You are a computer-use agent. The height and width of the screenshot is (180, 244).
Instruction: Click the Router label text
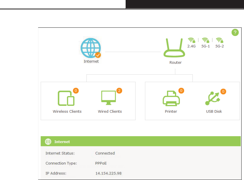(x=176, y=62)
